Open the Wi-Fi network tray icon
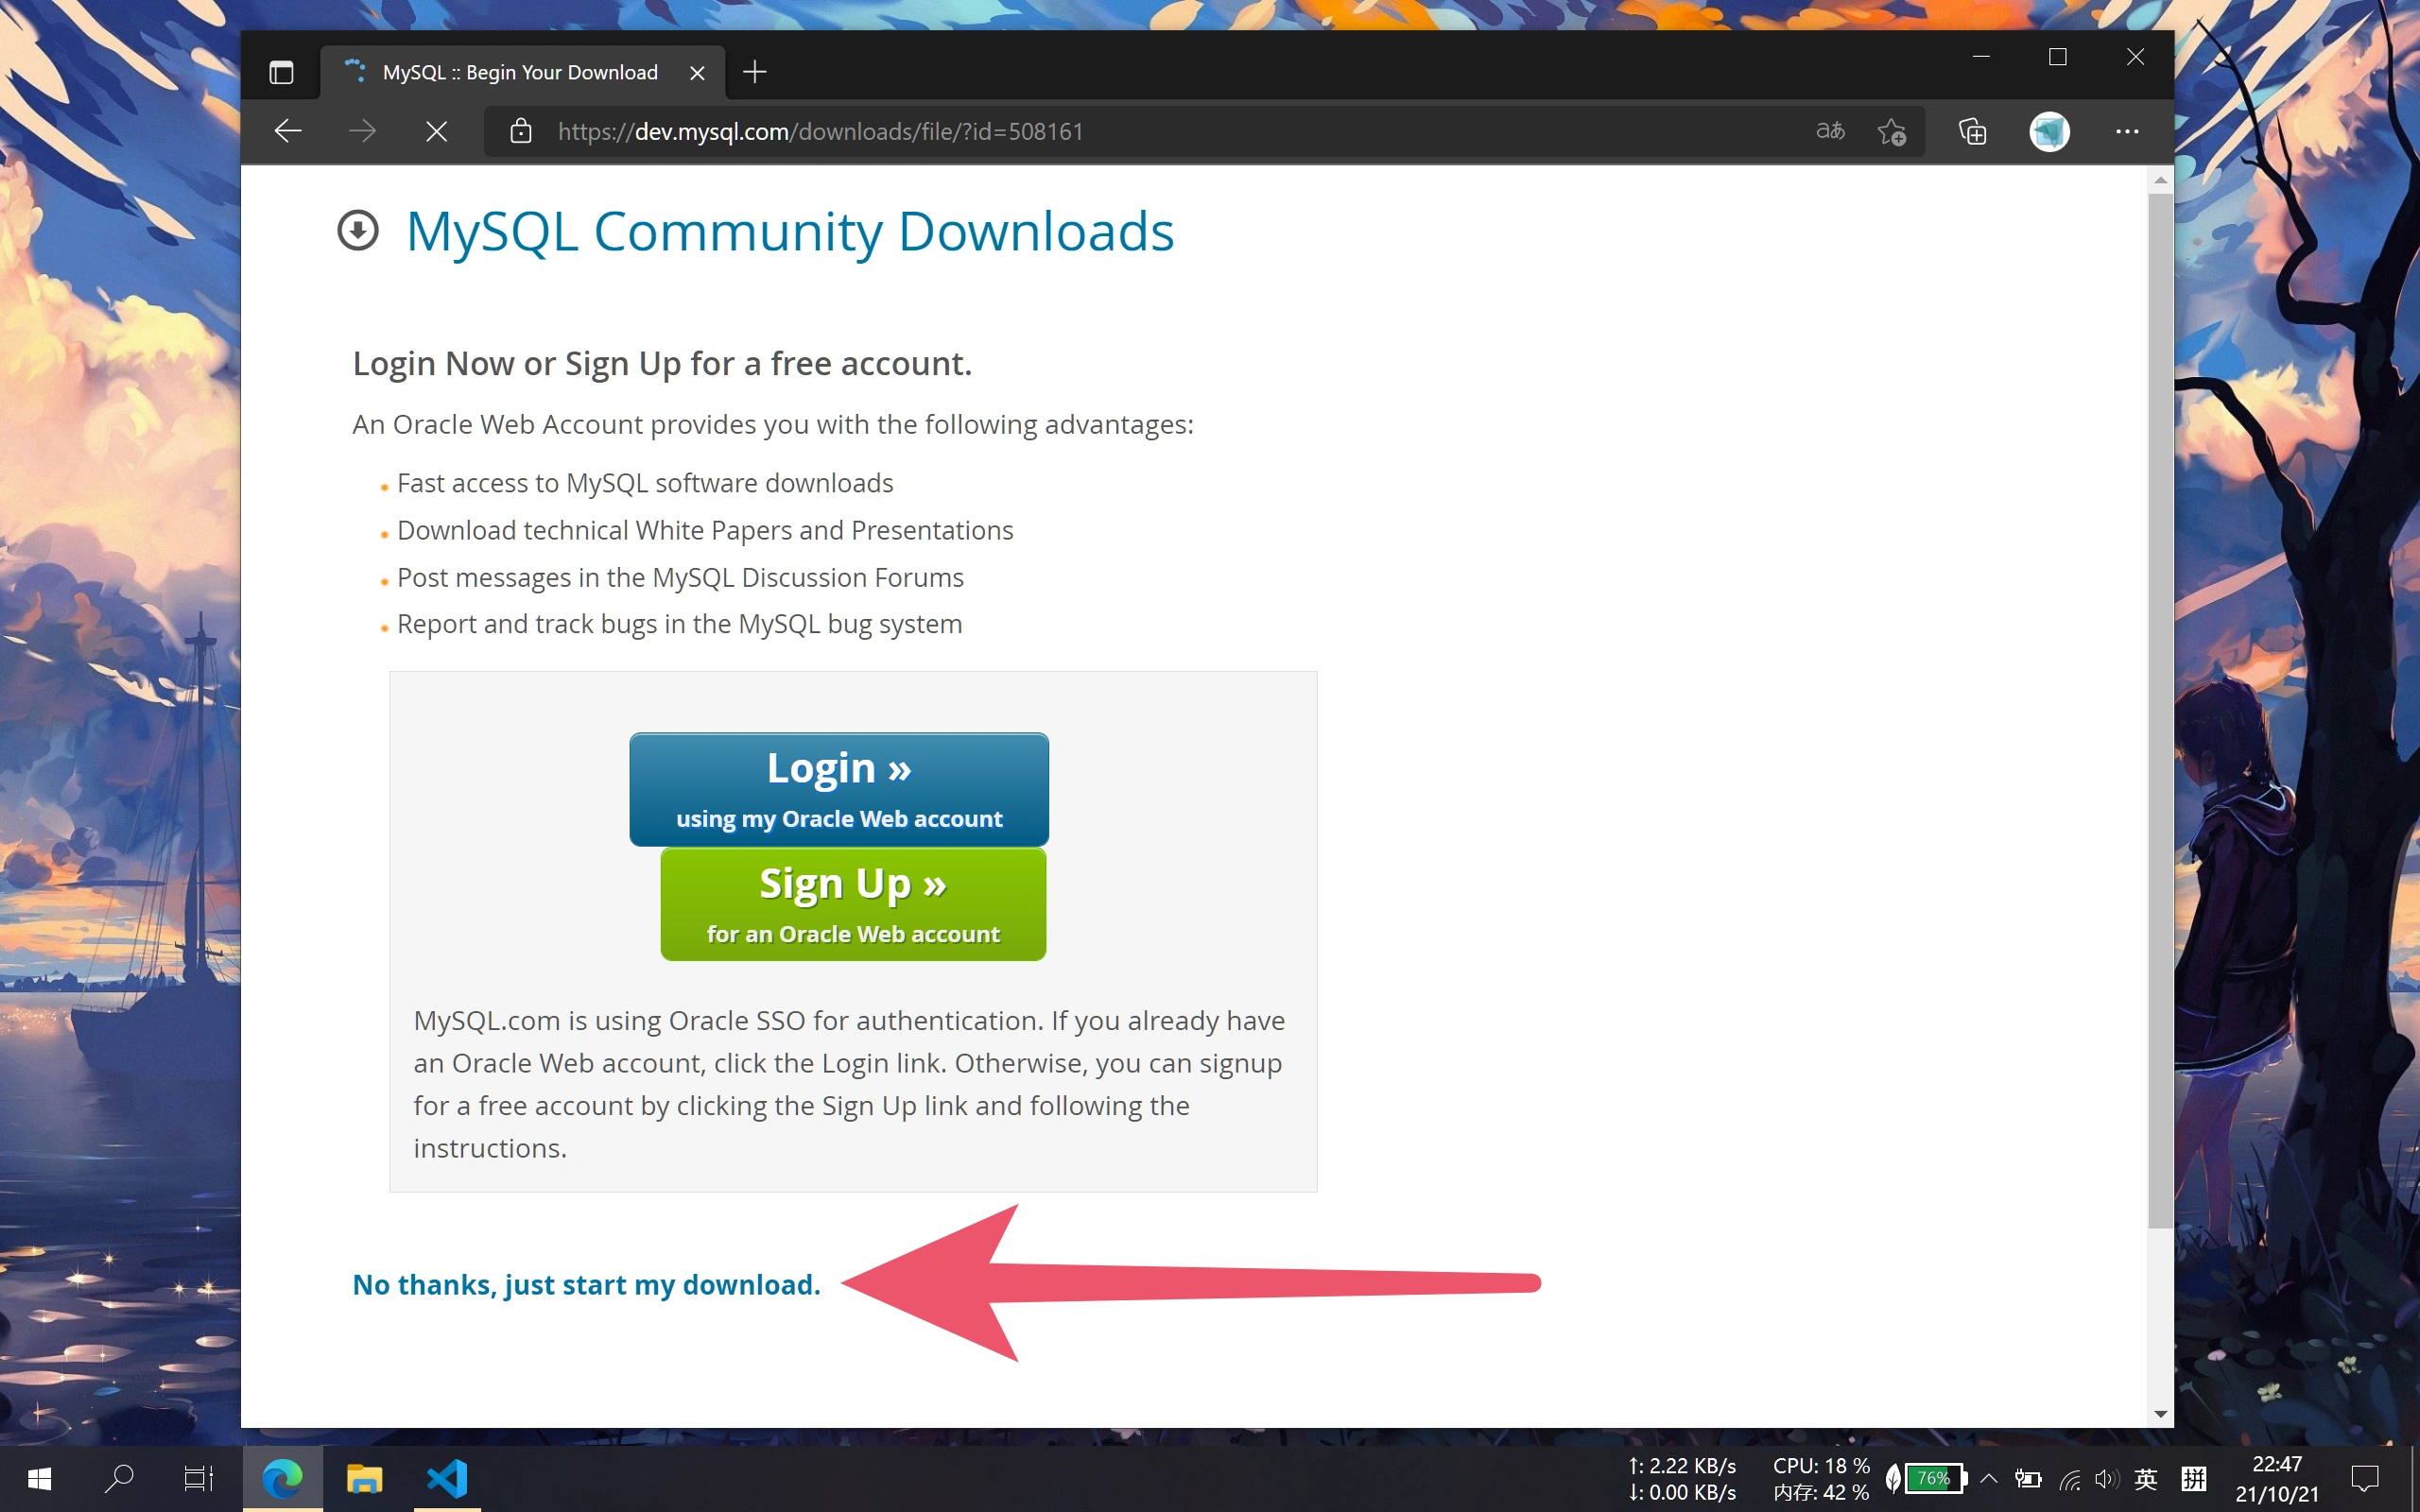The image size is (2420, 1512). tap(2069, 1478)
